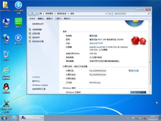161x121 pixels.
Task: Click the 32 位操作系统 value
Action: pyautogui.click(x=96, y=57)
